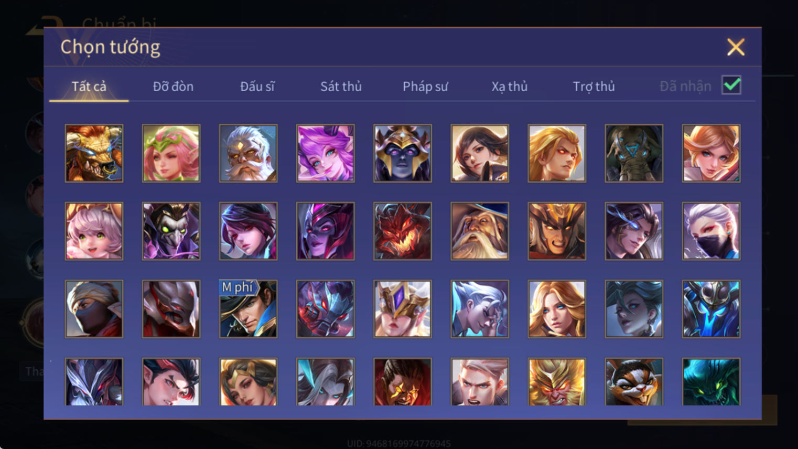Select the green glowing sea monster hero
The width and height of the screenshot is (798, 449).
click(711, 382)
